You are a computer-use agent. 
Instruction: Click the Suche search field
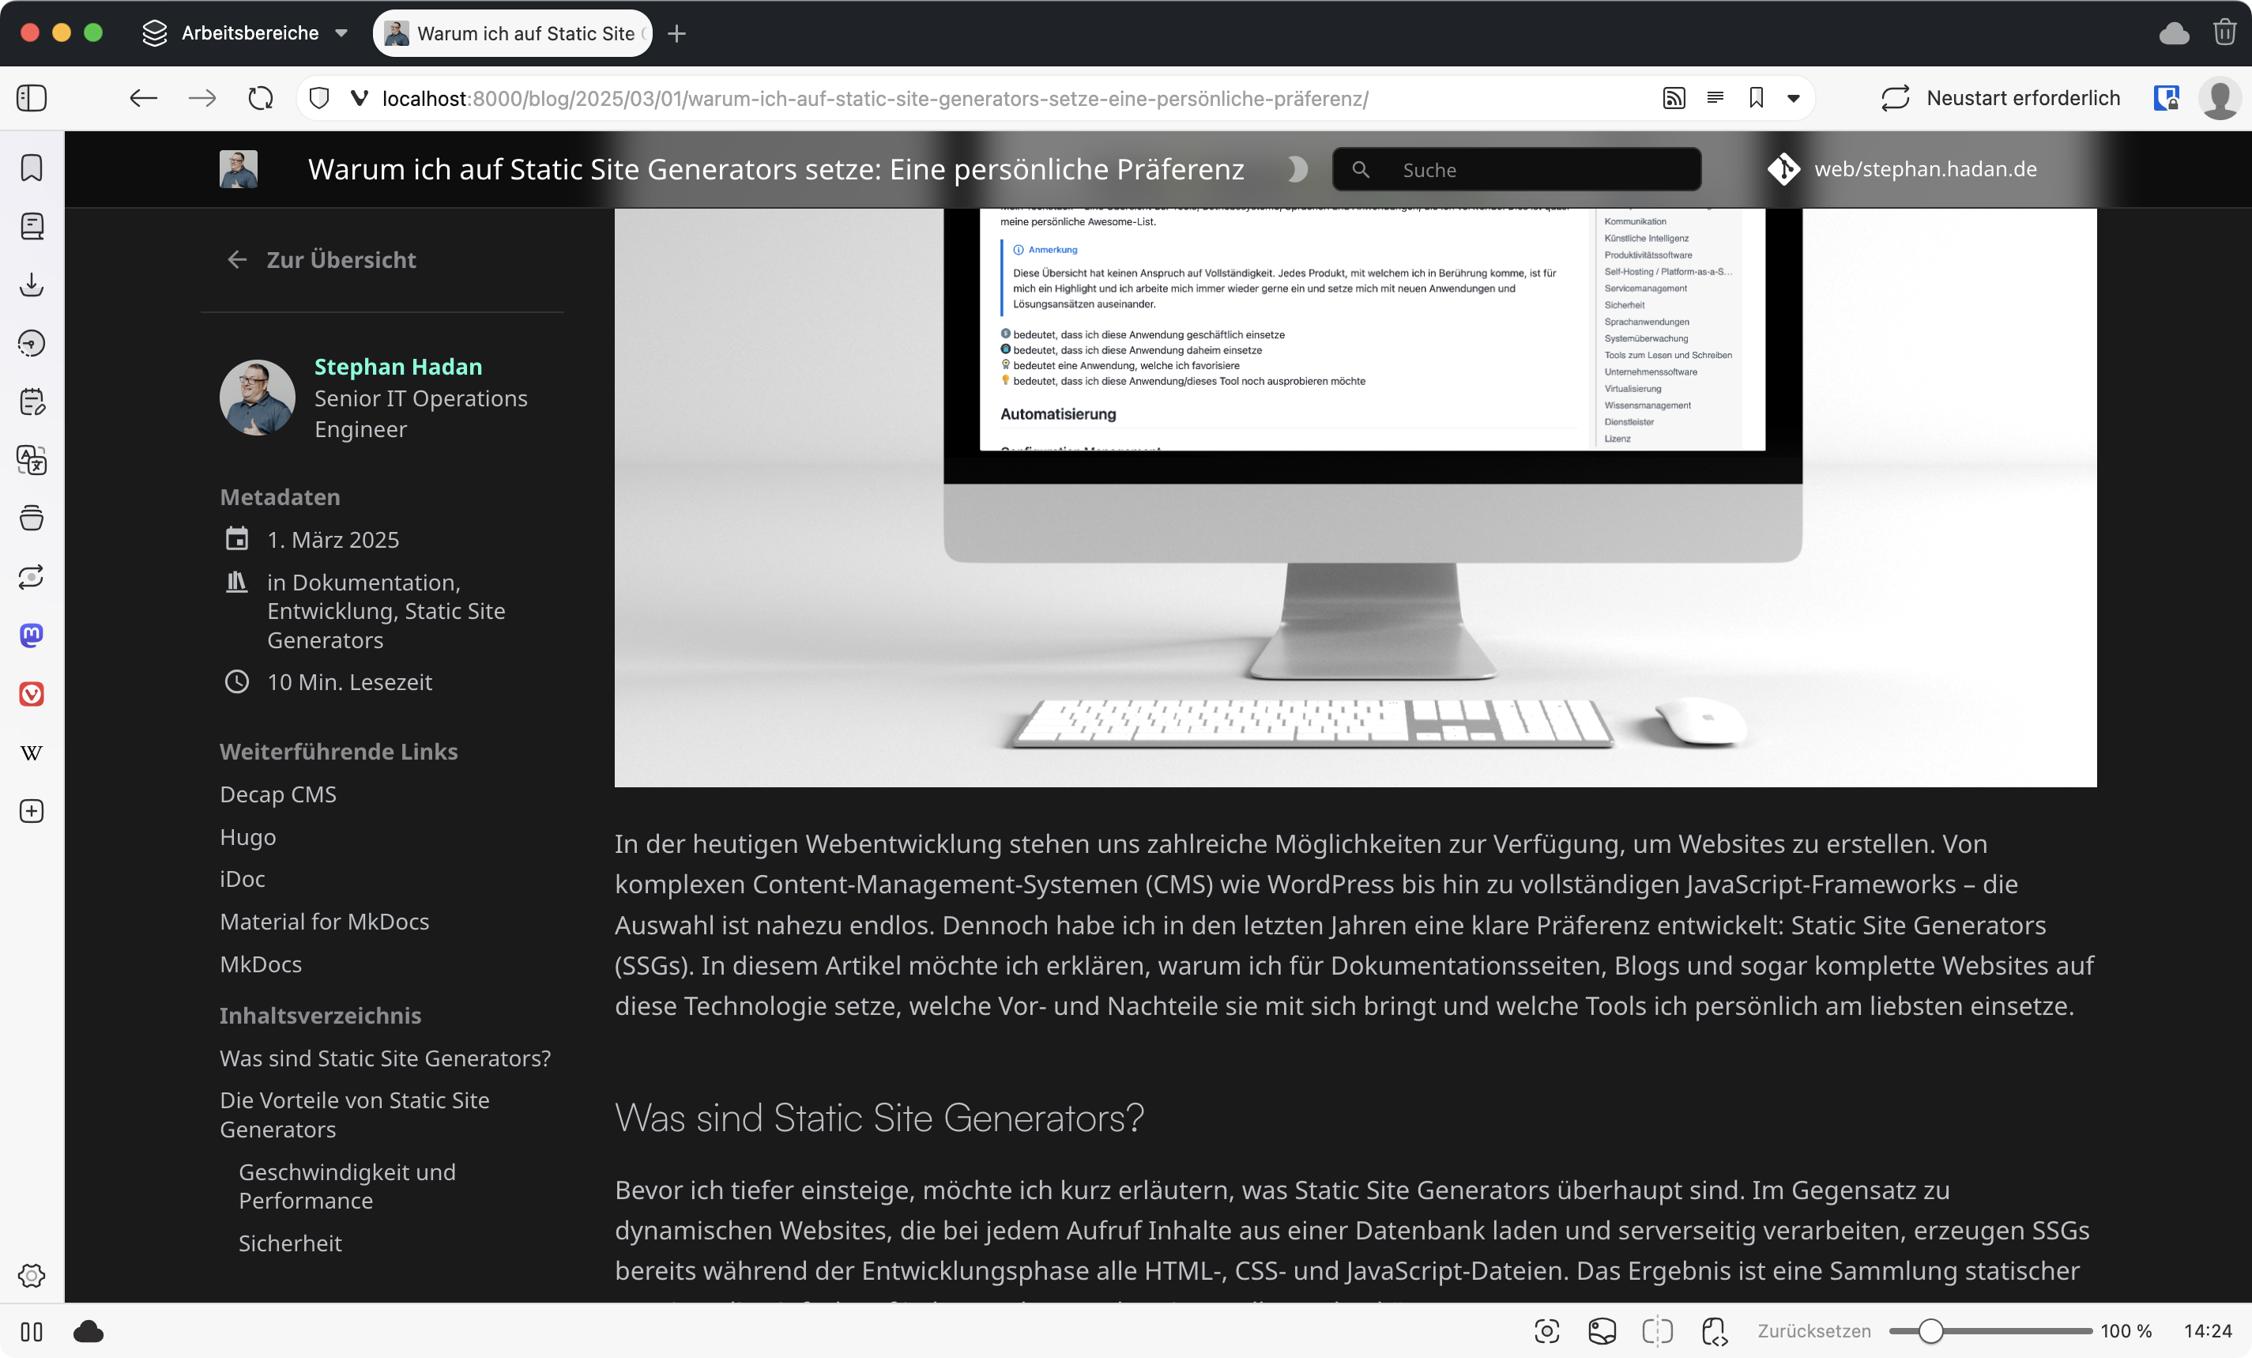[x=1517, y=169]
